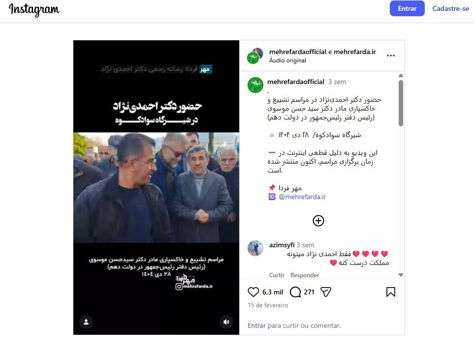Show tagged people icon on video
The width and height of the screenshot is (474, 348).
pyautogui.click(x=86, y=322)
